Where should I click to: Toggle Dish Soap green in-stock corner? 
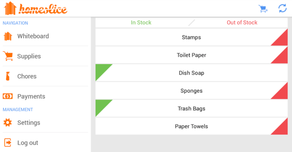tap(101, 70)
